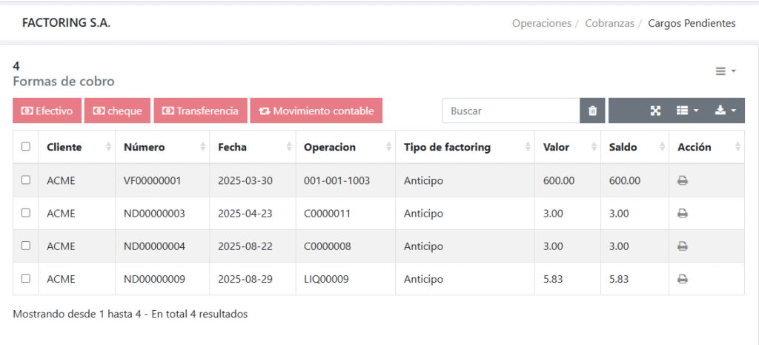Open the columns visibility dropdown

click(x=687, y=111)
